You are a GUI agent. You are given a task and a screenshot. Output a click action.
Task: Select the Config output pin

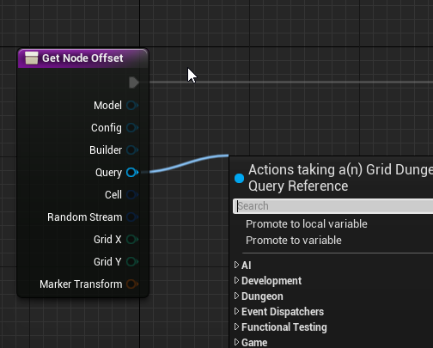(132, 127)
